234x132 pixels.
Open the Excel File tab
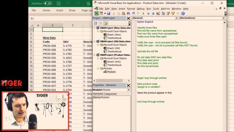34,10
